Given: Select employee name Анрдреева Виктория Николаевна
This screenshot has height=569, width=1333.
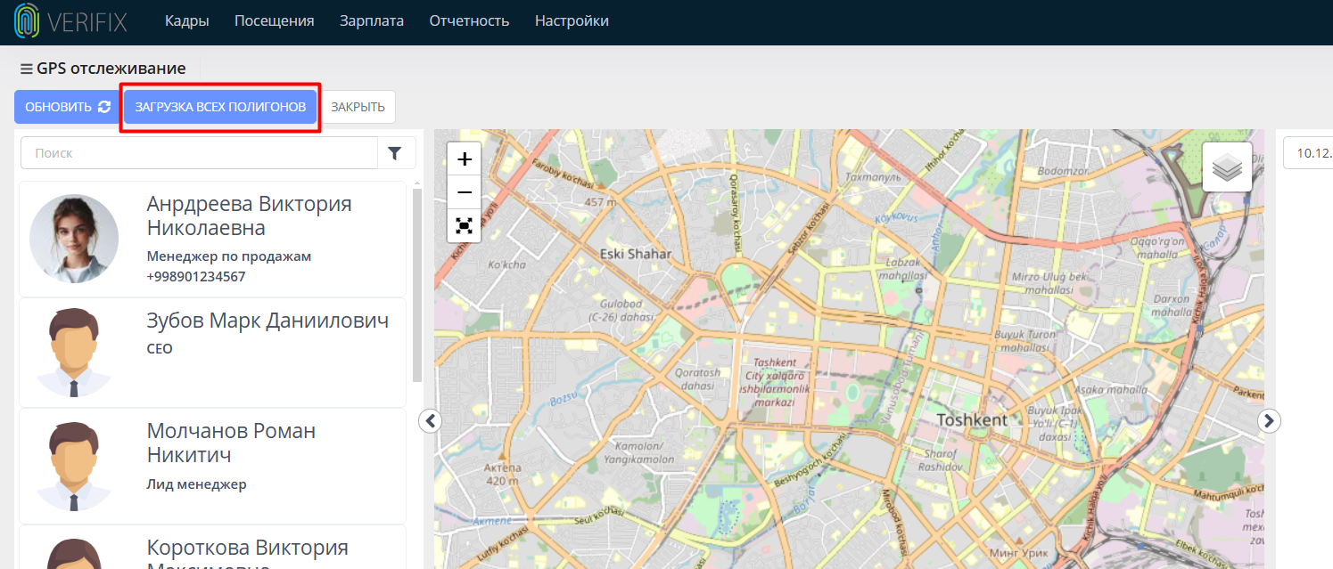Looking at the screenshot, I should tap(250, 215).
